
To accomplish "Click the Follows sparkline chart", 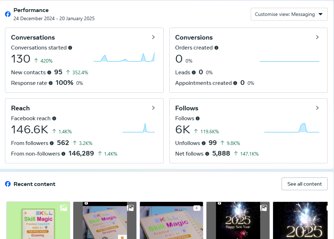I will click(291, 128).
